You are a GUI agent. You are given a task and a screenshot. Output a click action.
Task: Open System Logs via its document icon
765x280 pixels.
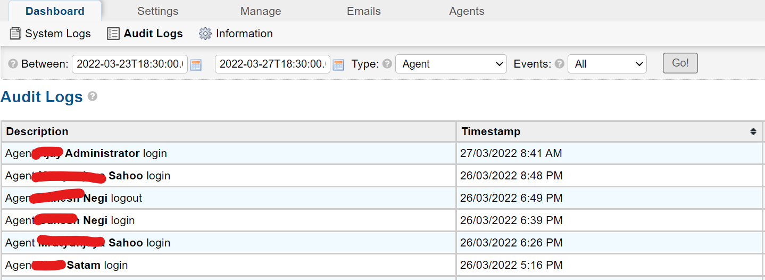click(x=15, y=34)
